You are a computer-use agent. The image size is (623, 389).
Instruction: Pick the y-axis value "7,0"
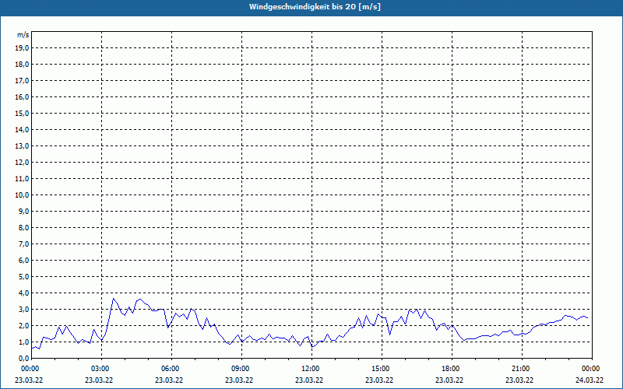[24, 244]
